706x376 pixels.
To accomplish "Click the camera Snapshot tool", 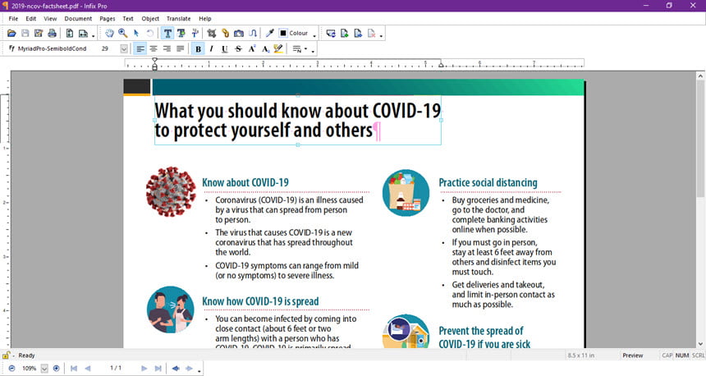I will [239, 34].
